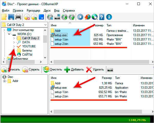Click the blue info circle icon

109,17
